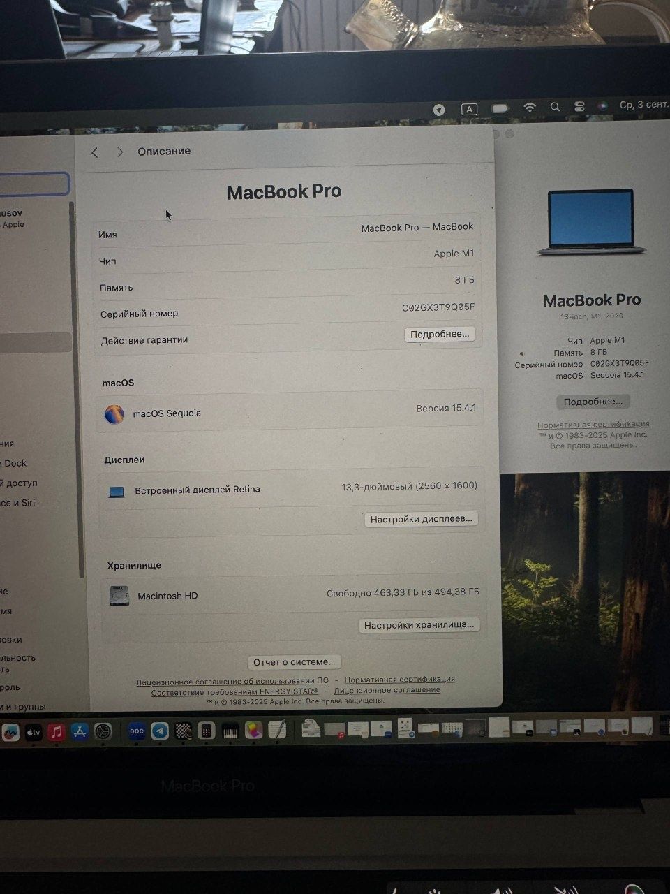
Task: Click the date Ср, 3 сент. in menu bar
Action: (643, 105)
